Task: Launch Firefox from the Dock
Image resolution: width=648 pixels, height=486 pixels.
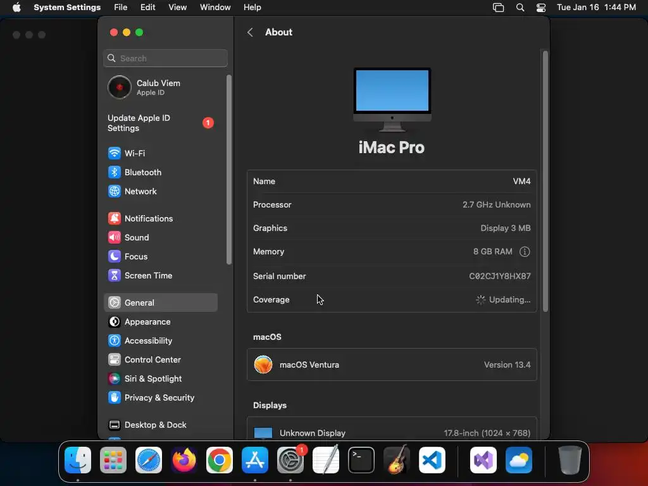Action: [x=184, y=460]
